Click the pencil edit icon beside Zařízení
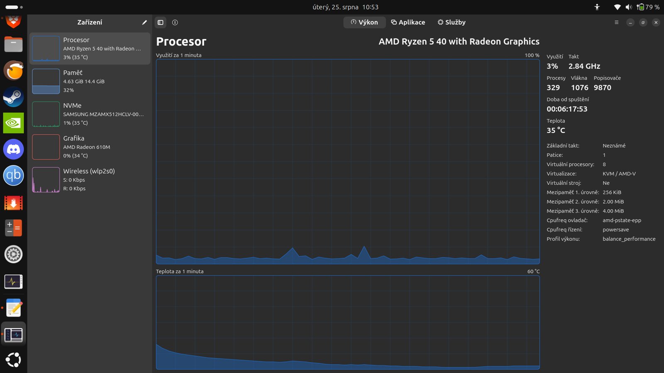The image size is (664, 373). (x=144, y=22)
